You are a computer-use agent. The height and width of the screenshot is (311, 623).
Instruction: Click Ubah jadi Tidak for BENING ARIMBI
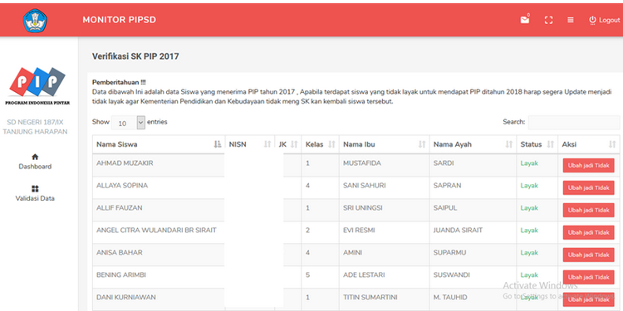[588, 277]
